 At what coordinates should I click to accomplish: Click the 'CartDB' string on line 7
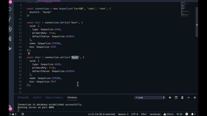tap(78, 9)
